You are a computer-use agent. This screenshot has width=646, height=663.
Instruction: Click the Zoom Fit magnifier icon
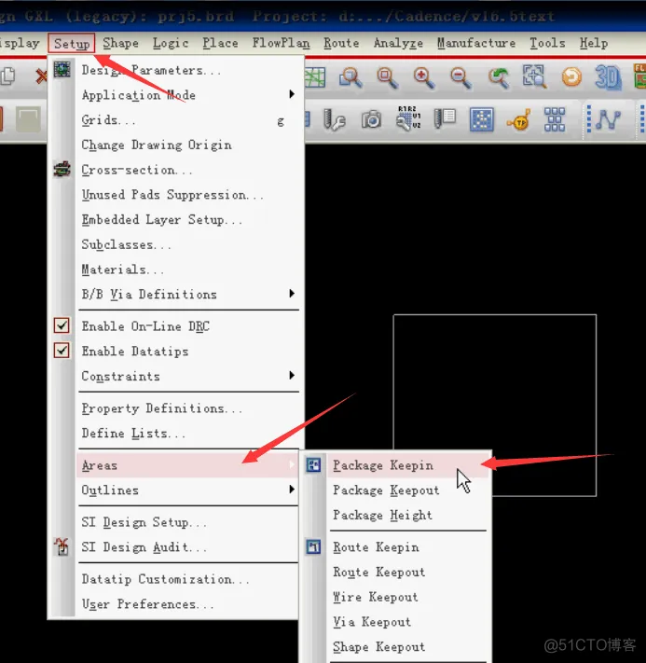pos(387,77)
